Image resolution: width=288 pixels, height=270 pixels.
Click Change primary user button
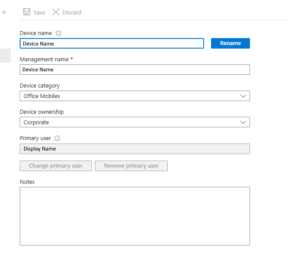(56, 166)
